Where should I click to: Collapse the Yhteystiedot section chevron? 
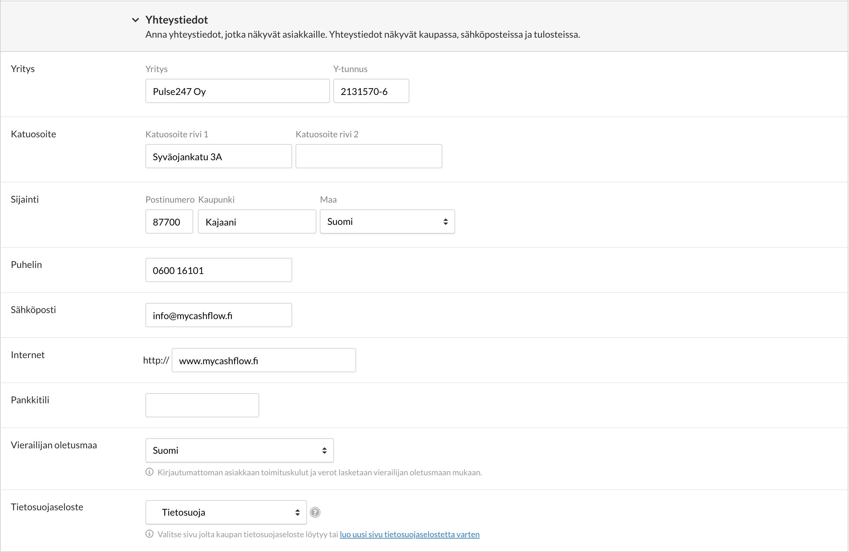point(135,20)
